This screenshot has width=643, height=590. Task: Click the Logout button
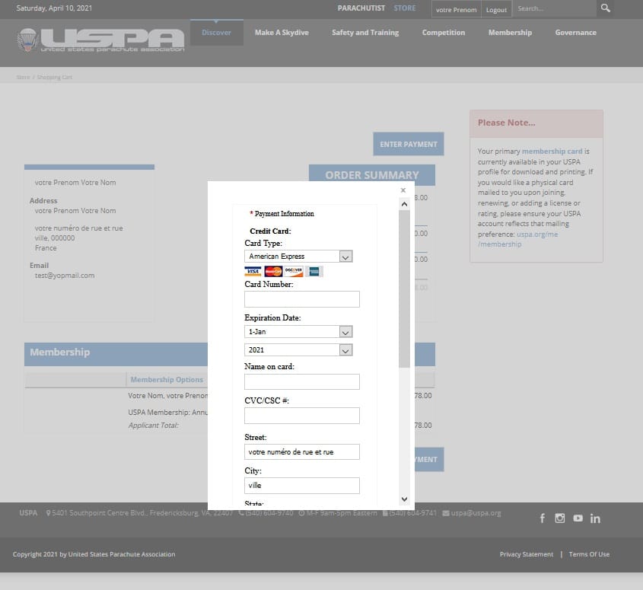click(x=496, y=9)
